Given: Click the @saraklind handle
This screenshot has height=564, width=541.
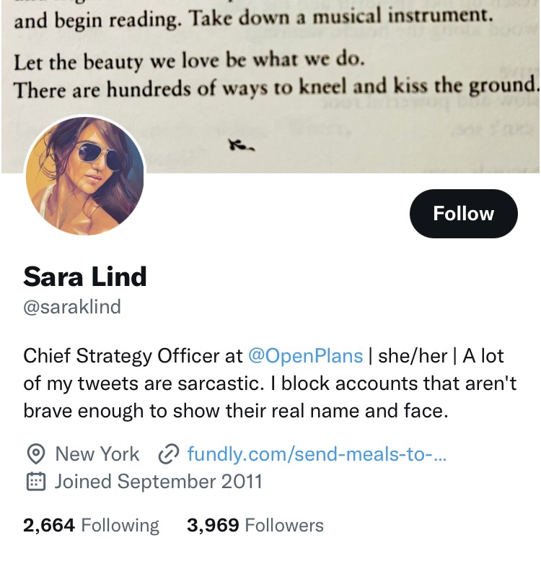Looking at the screenshot, I should tap(72, 307).
